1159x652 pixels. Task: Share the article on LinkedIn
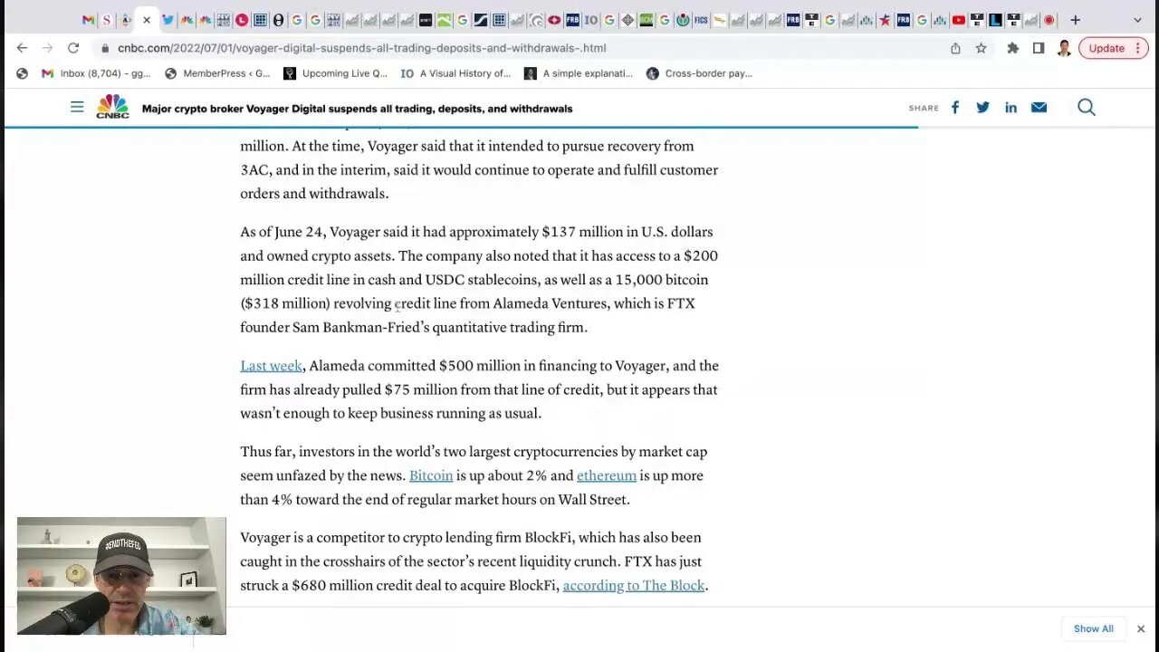point(1011,108)
